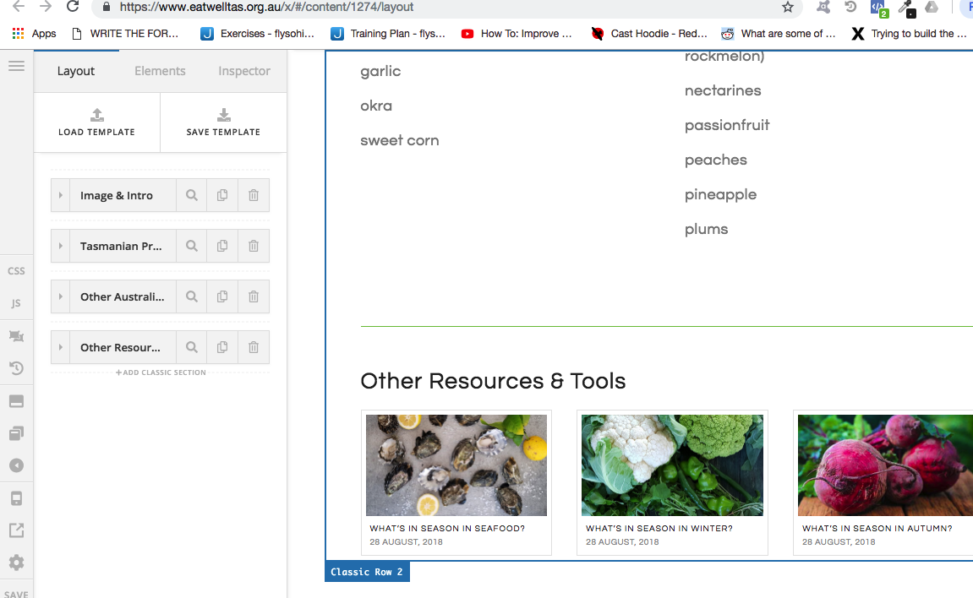Screen dimensions: 973x598
Task: Open the JS editor in sidebar
Action: pos(16,303)
